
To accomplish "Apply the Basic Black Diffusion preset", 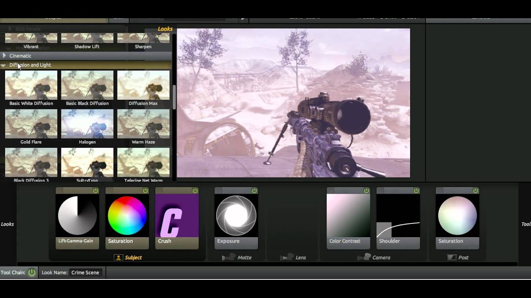I will (x=87, y=88).
